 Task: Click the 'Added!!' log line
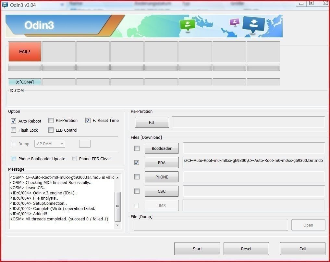(29, 214)
